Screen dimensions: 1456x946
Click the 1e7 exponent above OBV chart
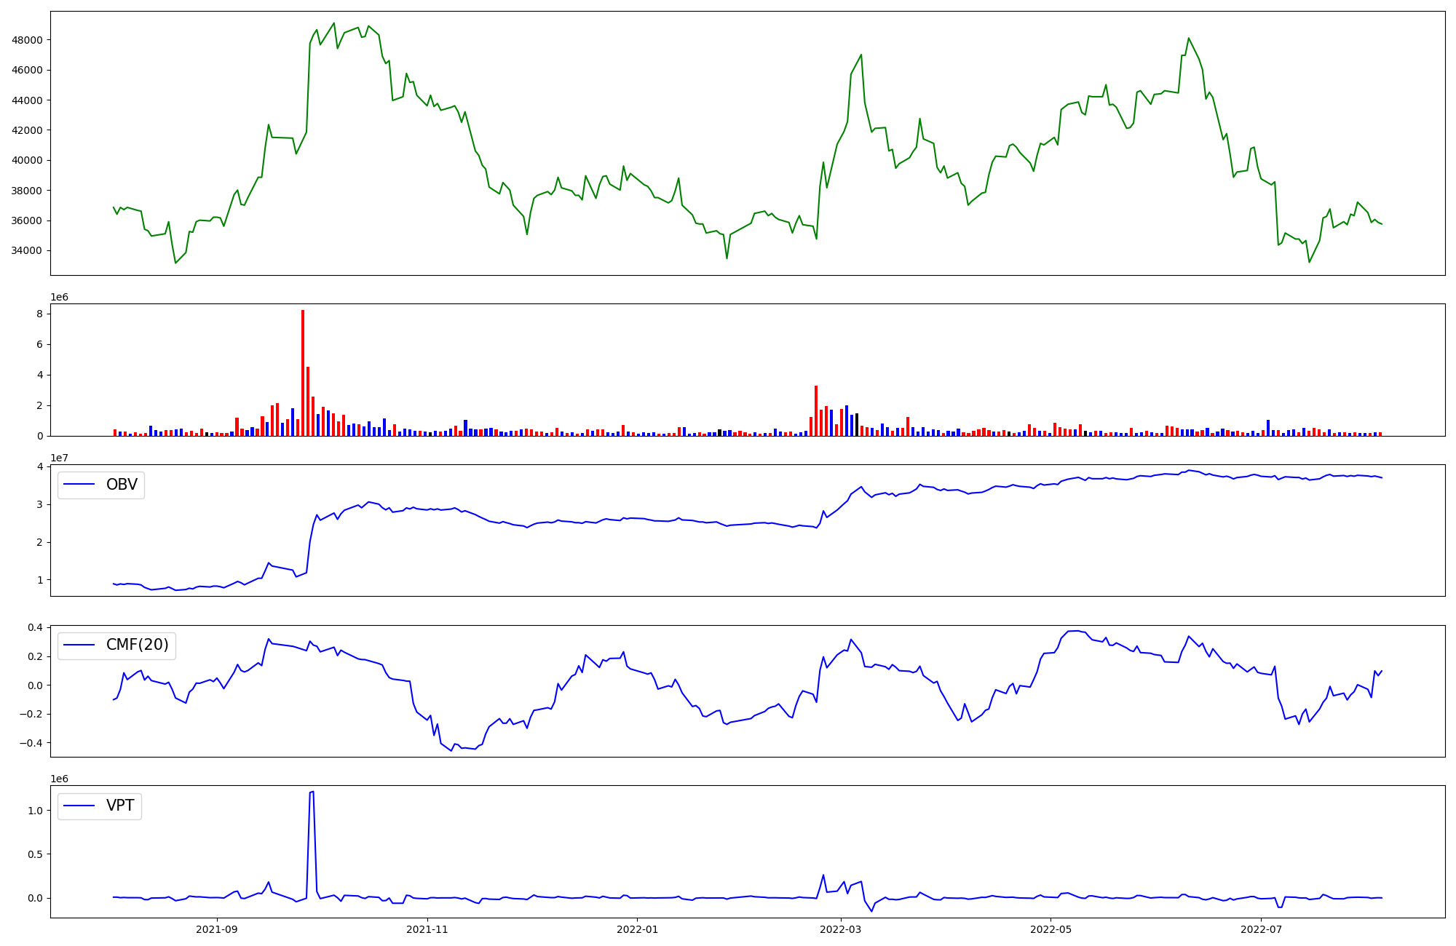(59, 458)
